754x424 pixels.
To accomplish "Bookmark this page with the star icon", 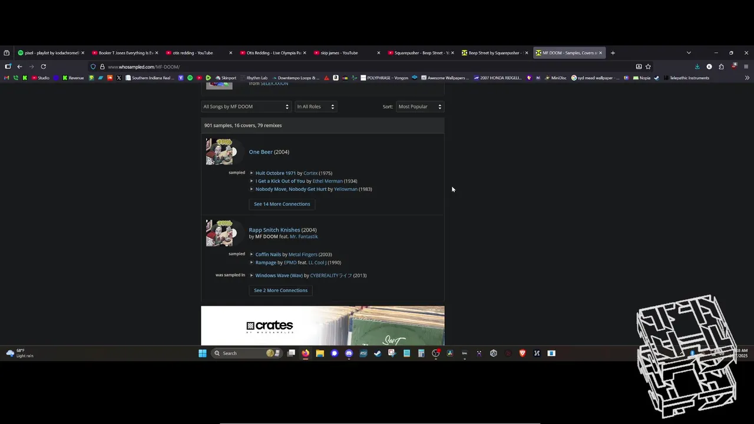I will point(648,67).
